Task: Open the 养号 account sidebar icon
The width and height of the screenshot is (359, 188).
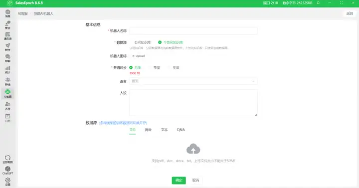Action: (x=7, y=106)
